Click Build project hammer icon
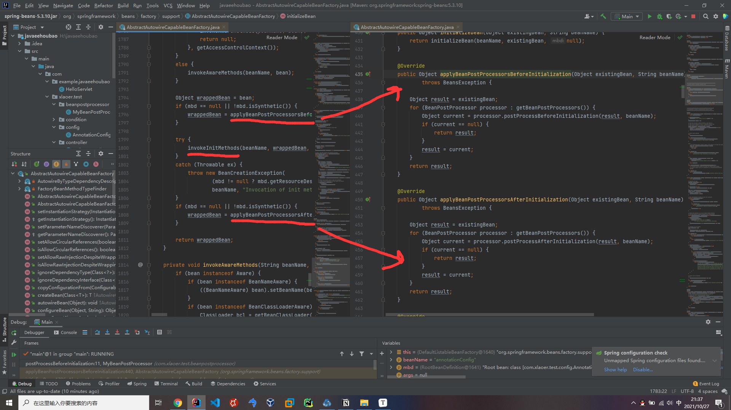The image size is (731, 410). [603, 16]
